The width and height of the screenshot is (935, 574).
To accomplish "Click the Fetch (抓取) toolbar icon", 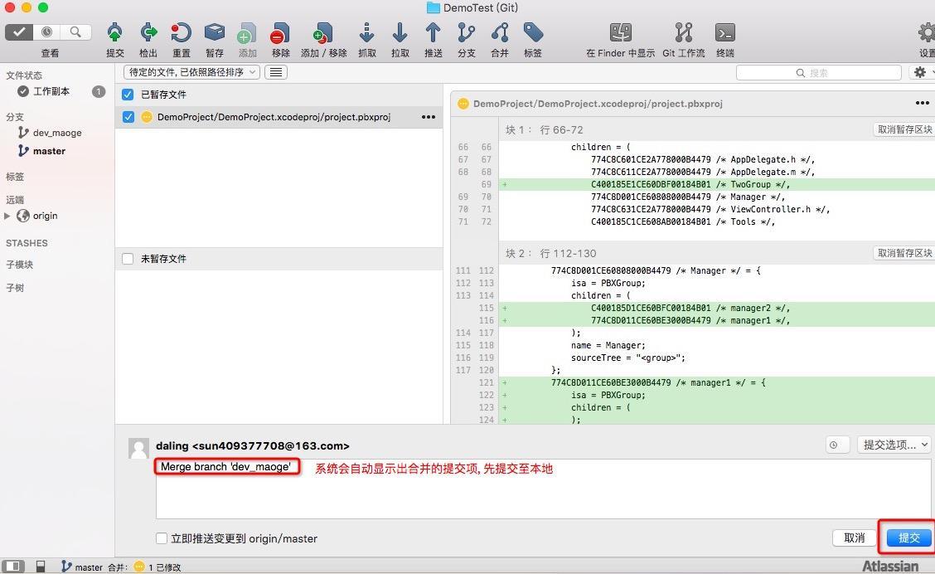I will coord(366,33).
